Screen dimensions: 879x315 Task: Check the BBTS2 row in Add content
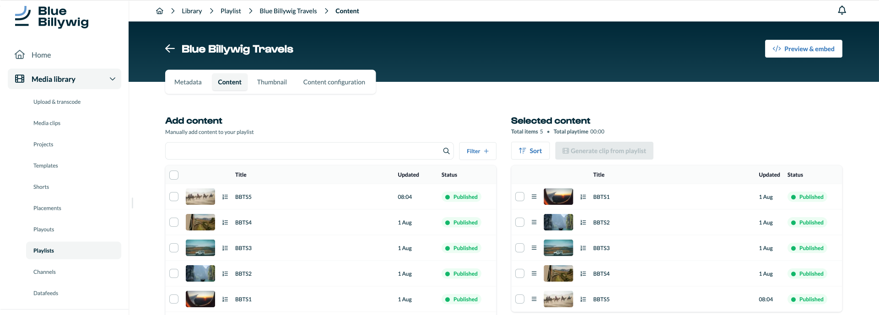(x=174, y=273)
